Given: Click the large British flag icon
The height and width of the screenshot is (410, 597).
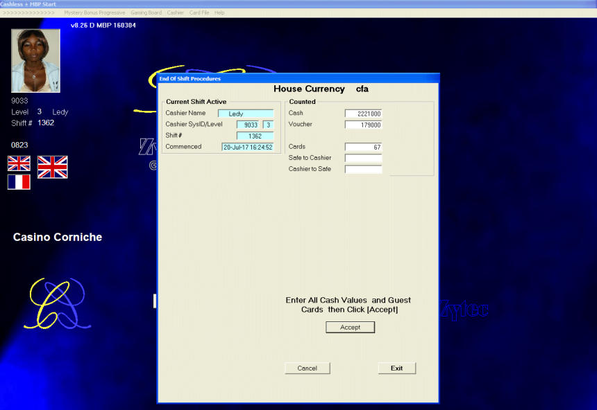Looking at the screenshot, I should pyautogui.click(x=52, y=167).
